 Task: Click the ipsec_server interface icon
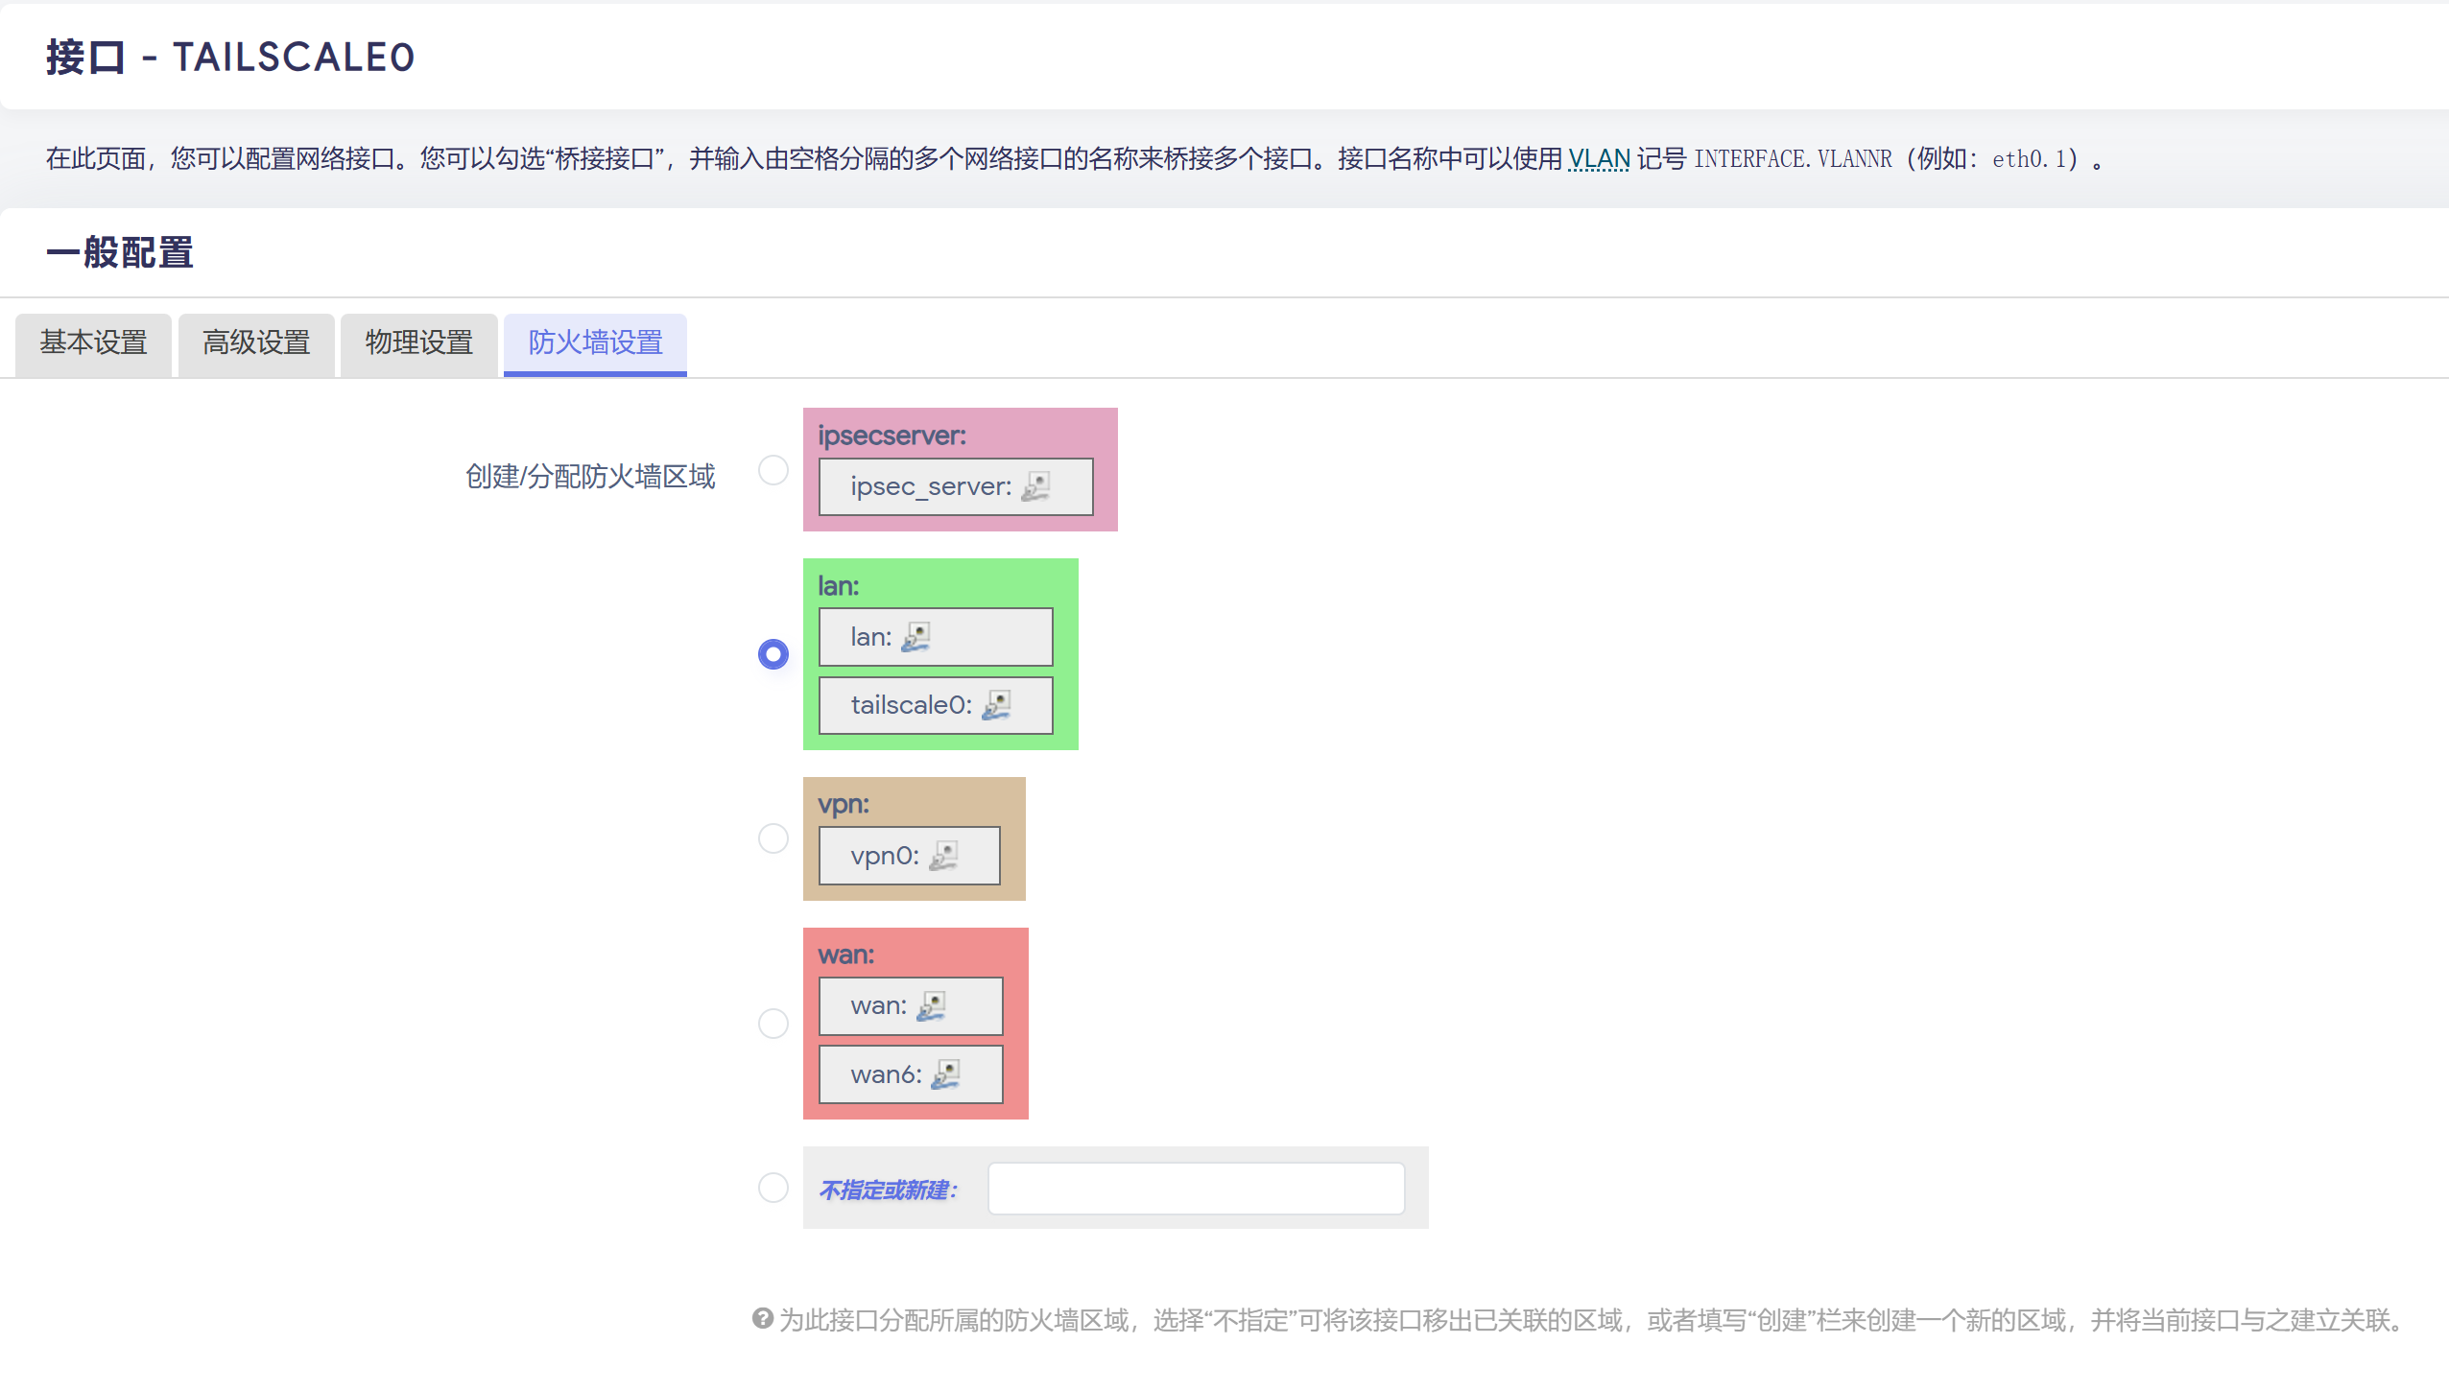1035,486
